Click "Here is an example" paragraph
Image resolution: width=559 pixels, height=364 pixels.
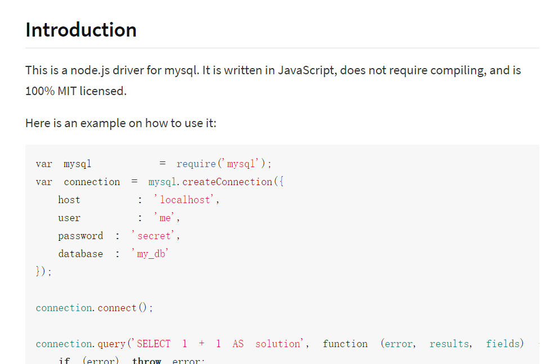coord(120,123)
